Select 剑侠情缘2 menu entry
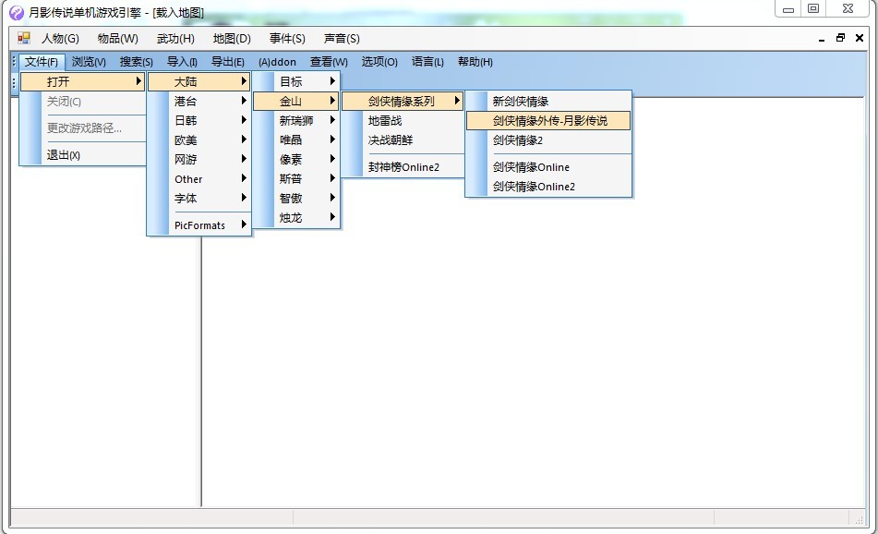Screen dimensions: 878x534 [x=548, y=140]
